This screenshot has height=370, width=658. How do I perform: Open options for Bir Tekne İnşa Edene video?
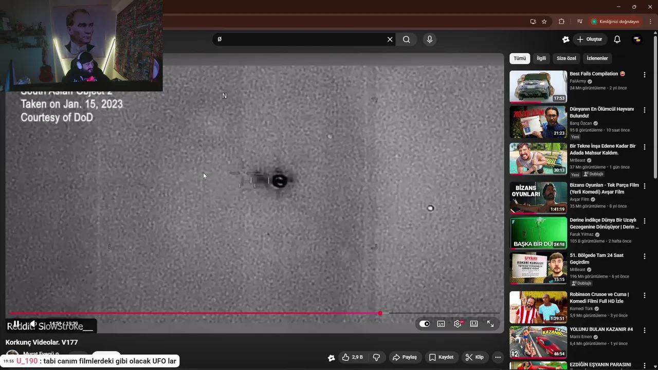point(645,147)
